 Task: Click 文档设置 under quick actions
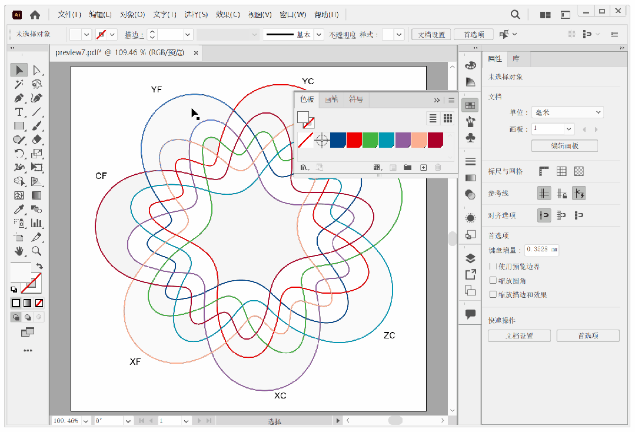pyautogui.click(x=519, y=335)
